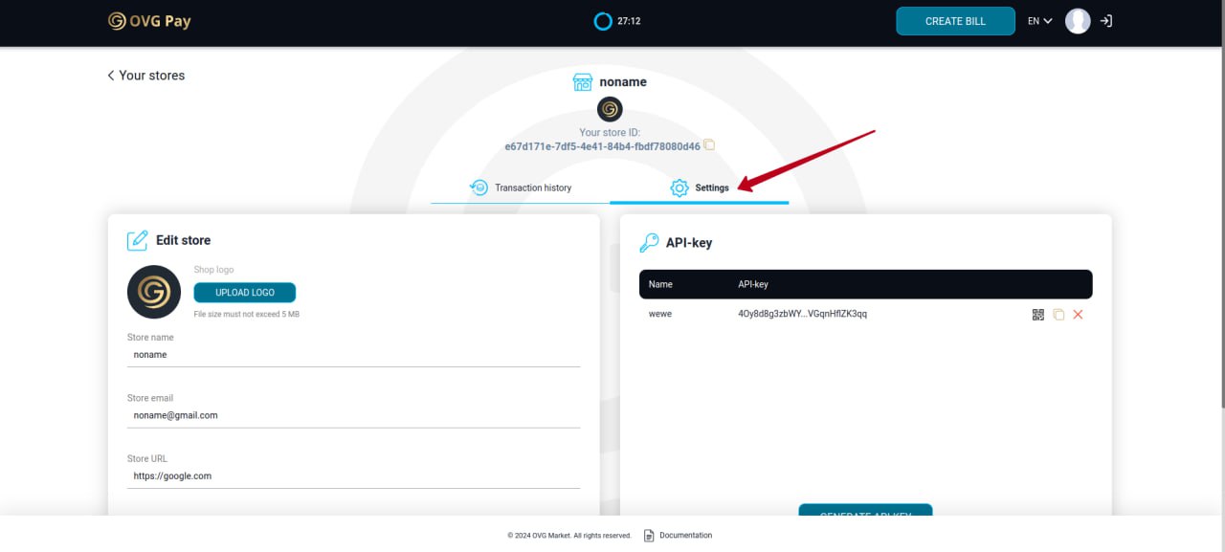Open the user profile avatar
The image size is (1225, 552).
[1078, 21]
